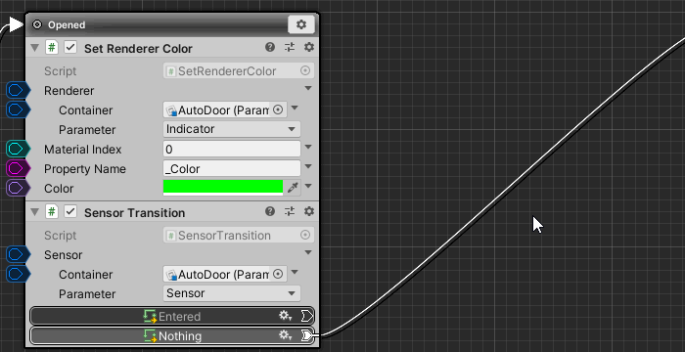This screenshot has width=685, height=352.
Task: Toggle the Sensor Transition enabled checkbox
Action: [x=70, y=212]
